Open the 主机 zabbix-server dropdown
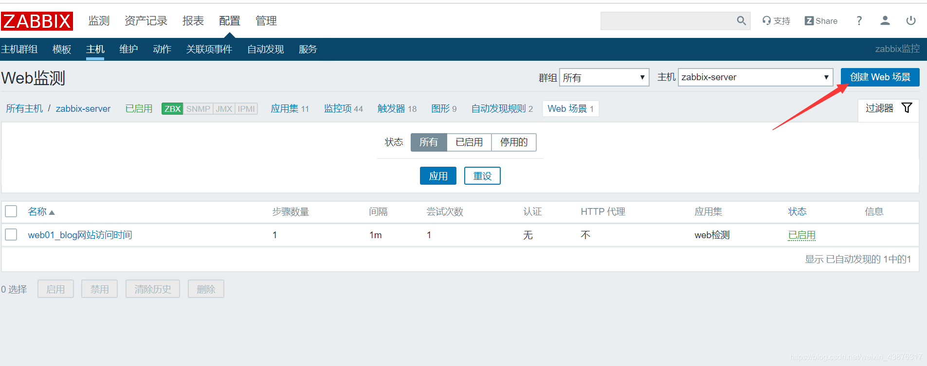The width and height of the screenshot is (927, 366). pyautogui.click(x=755, y=77)
